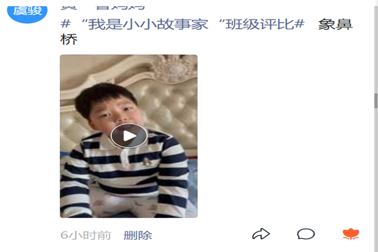Click the poster name above the hashtag

click(102, 8)
